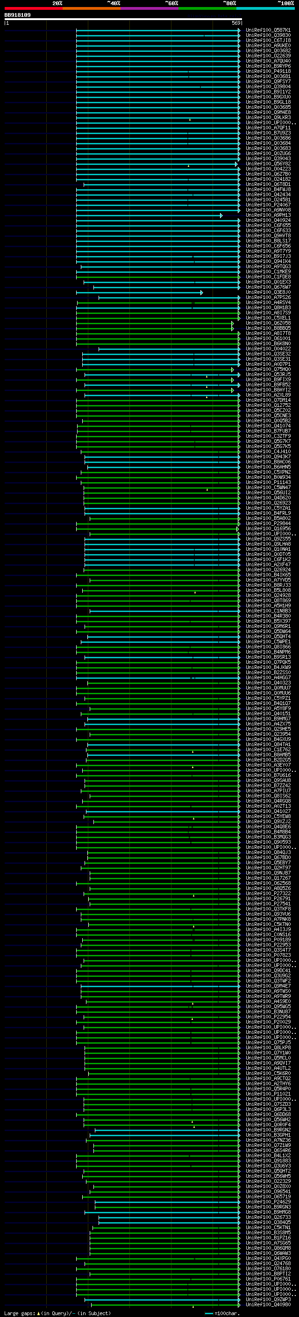The height and width of the screenshot is (1317, 299).
Task: Select the UniRef100_Q6Z058 label
Action: coord(268,323)
